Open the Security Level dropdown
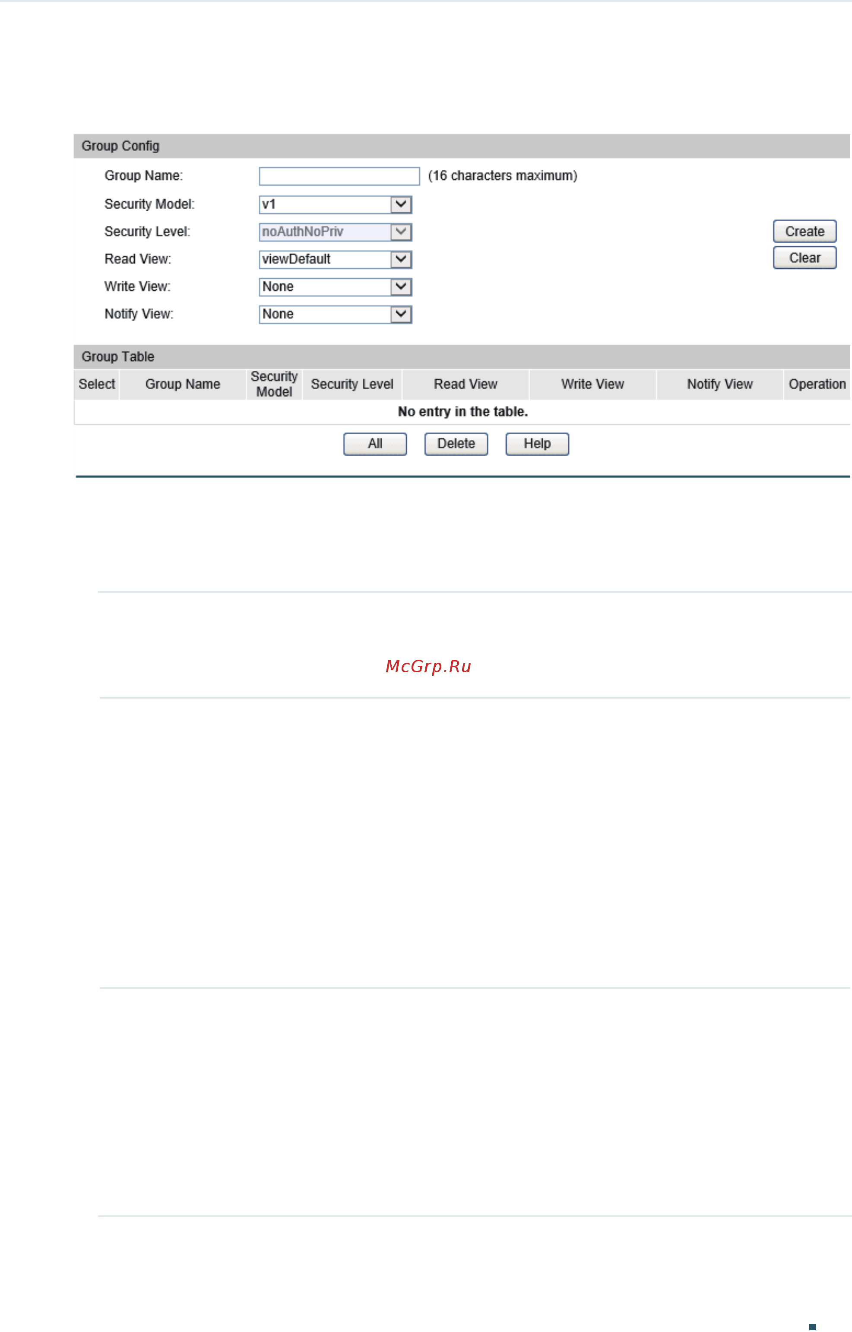 pos(335,232)
